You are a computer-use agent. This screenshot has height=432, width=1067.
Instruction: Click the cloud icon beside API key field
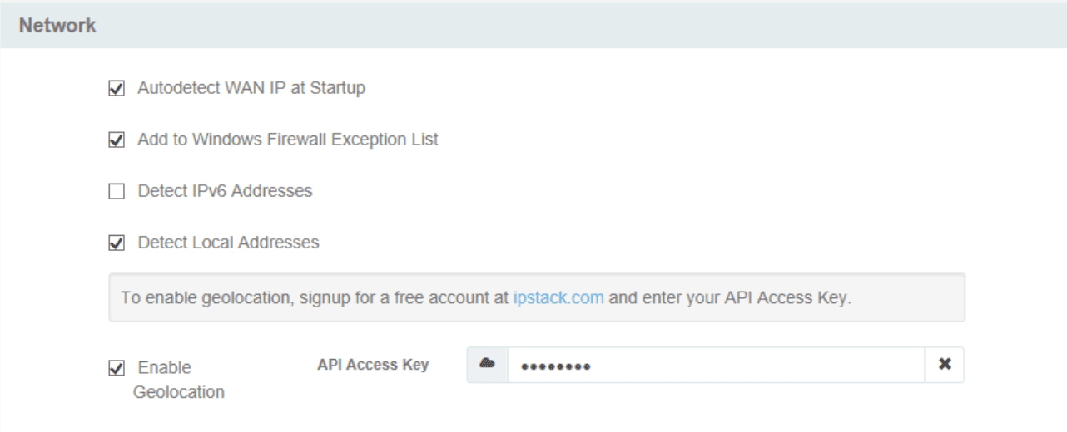pyautogui.click(x=488, y=364)
